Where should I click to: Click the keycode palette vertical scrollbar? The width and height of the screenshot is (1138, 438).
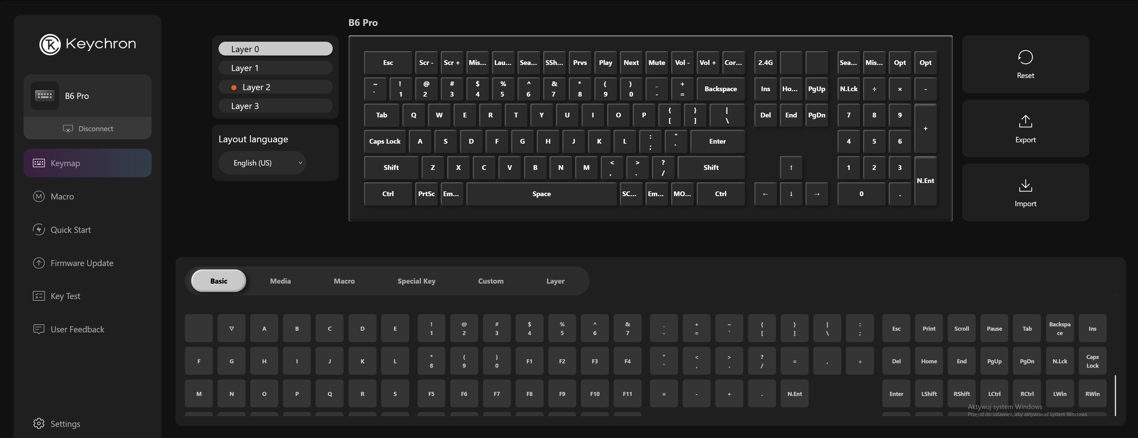1115,396
